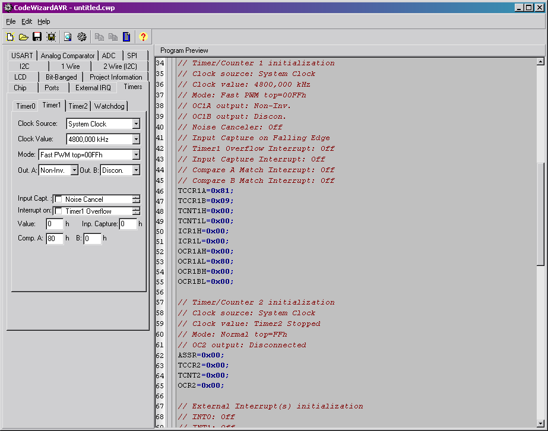The image size is (548, 431).
Task: Expand the Clock Source dropdown
Action: click(136, 124)
